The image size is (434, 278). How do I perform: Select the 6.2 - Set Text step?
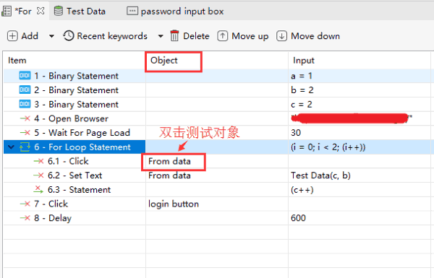click(x=75, y=175)
